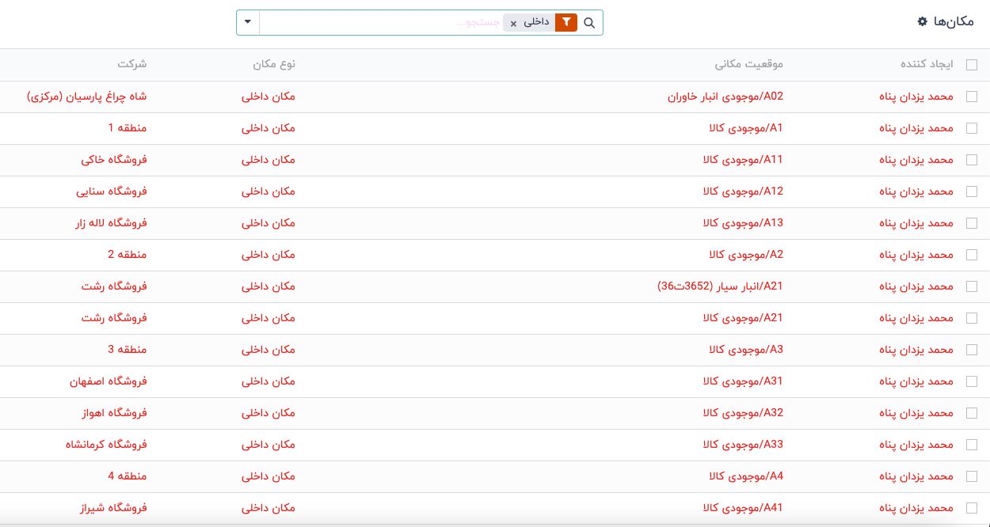Check the row for A02/موجودی انبار خاوران
Viewport: 990px width, 527px height.
tap(972, 97)
